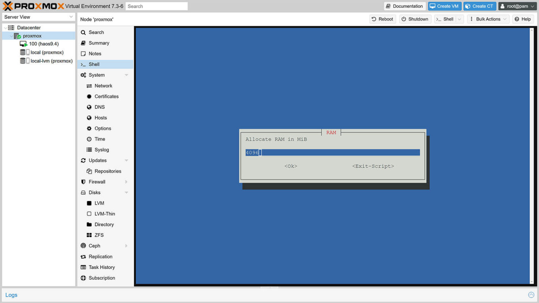Open the LVM-Thin storage view
This screenshot has width=539, height=303.
point(88,214)
